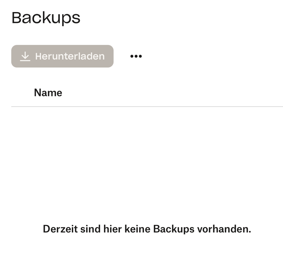
Task: Click the Name column header
Action: pos(48,93)
